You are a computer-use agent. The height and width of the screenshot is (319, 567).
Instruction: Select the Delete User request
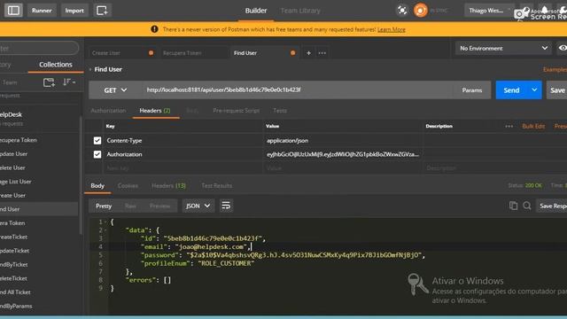39,167
